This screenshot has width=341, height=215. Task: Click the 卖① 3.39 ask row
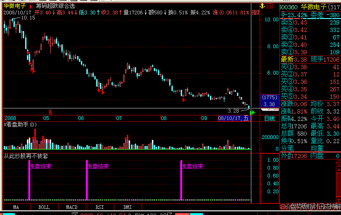[x=310, y=52]
